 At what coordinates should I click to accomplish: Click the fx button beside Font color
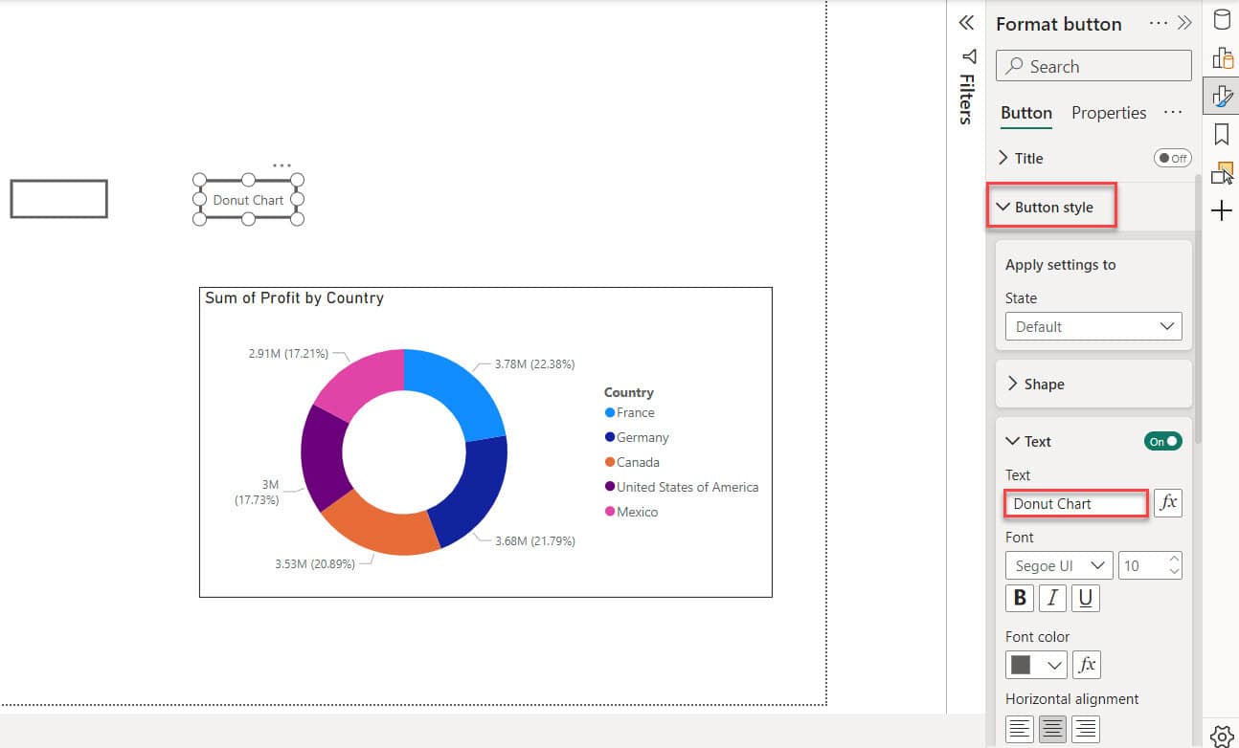[1087, 665]
